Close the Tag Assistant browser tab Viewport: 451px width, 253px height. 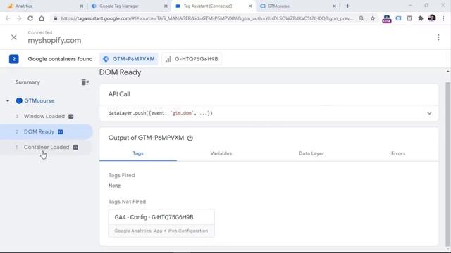250,6
